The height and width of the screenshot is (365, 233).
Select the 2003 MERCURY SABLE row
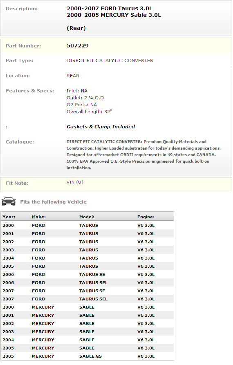tap(87, 331)
